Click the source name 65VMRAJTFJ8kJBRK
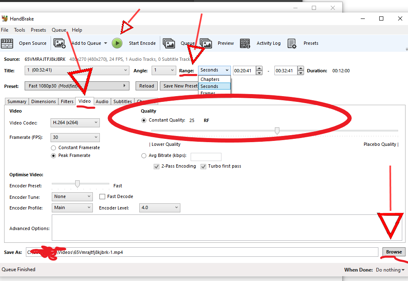The image size is (408, 281). click(x=45, y=59)
